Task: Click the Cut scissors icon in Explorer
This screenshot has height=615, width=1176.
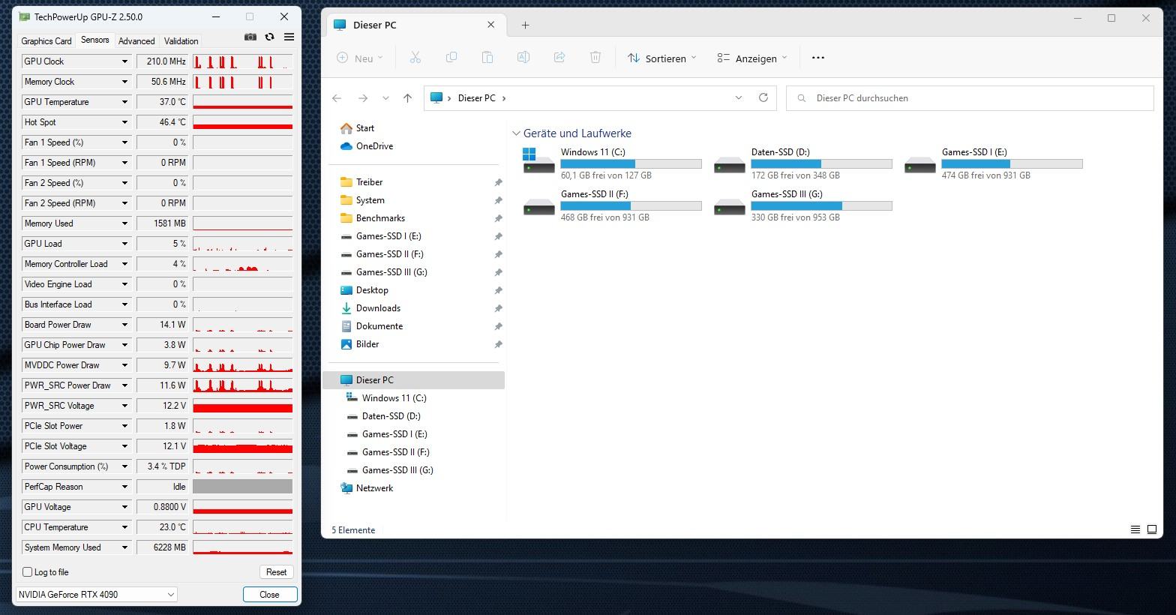Action: [415, 58]
